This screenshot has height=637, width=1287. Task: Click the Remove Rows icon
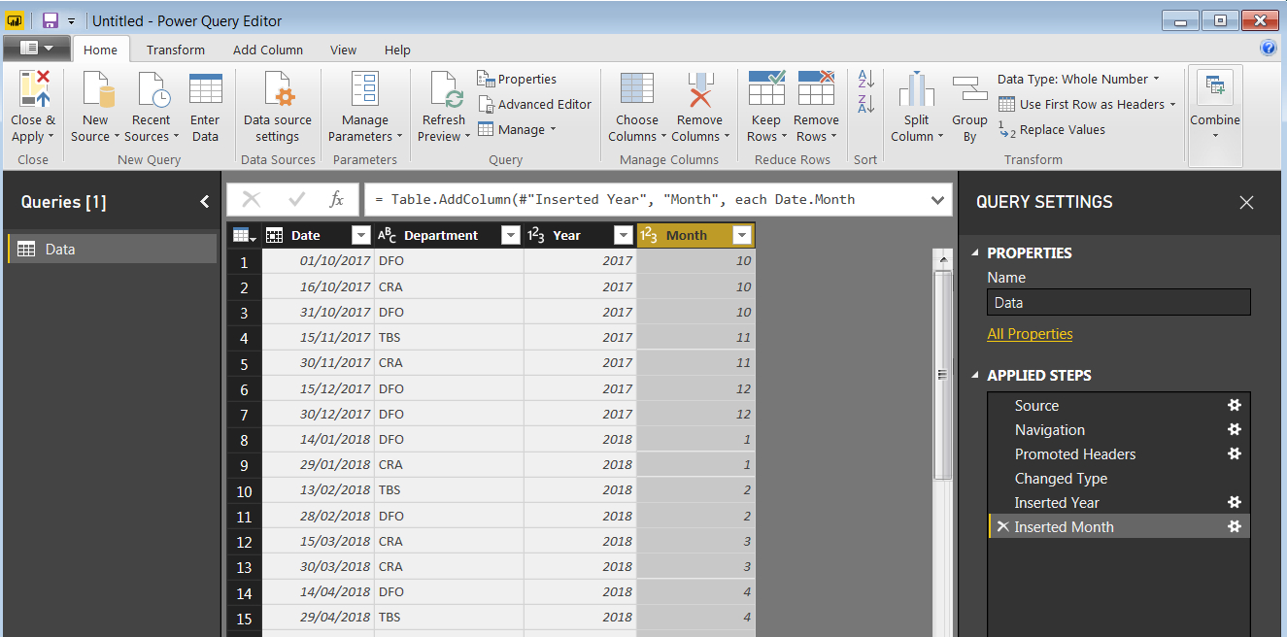(x=816, y=87)
